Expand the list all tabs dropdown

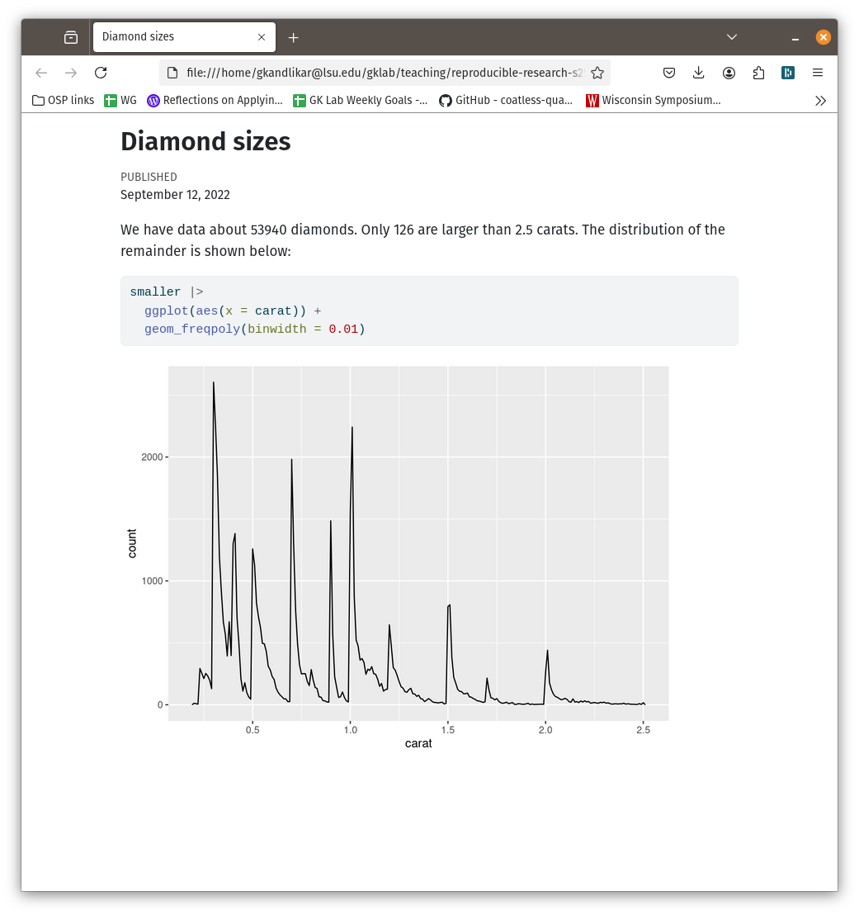click(732, 37)
